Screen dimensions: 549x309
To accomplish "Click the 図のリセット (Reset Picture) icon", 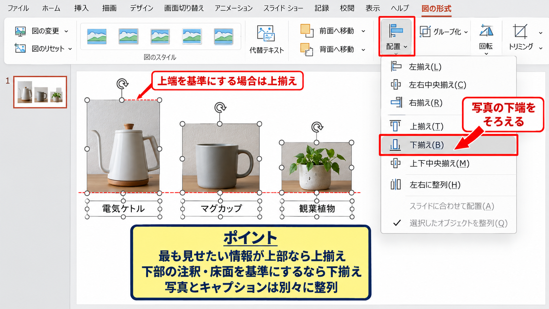I will coord(20,49).
